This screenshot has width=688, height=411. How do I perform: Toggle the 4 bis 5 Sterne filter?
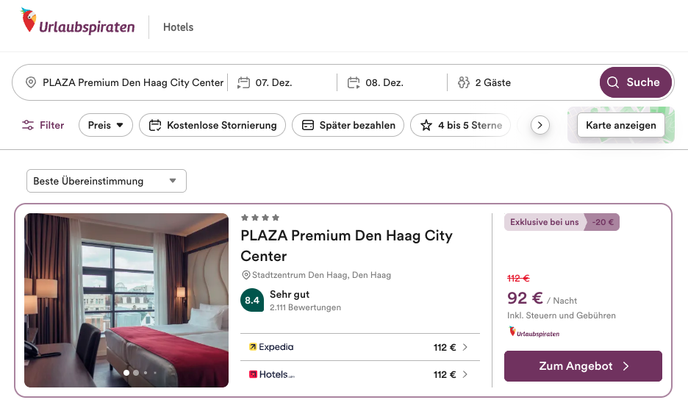point(461,125)
